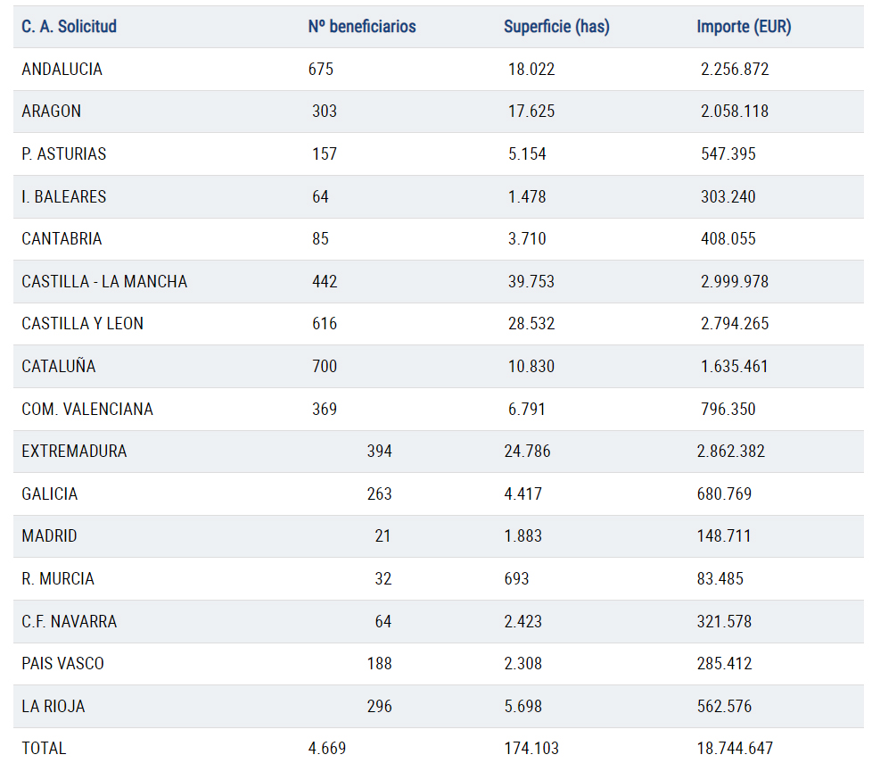Click the COM. VALENCIANA row label
Image resolution: width=880 pixels, height=763 pixels.
click(x=87, y=410)
